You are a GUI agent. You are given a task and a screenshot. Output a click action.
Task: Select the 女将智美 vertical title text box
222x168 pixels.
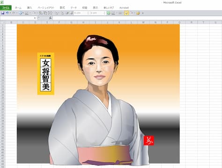coord(46,74)
